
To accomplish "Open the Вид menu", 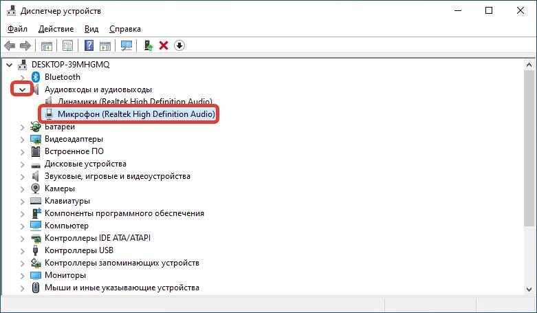I will tap(91, 29).
